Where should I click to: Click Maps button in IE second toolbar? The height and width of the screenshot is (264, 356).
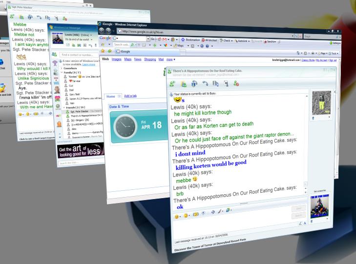pyautogui.click(x=179, y=45)
